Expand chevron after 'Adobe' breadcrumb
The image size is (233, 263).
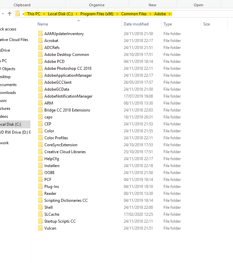(x=169, y=14)
